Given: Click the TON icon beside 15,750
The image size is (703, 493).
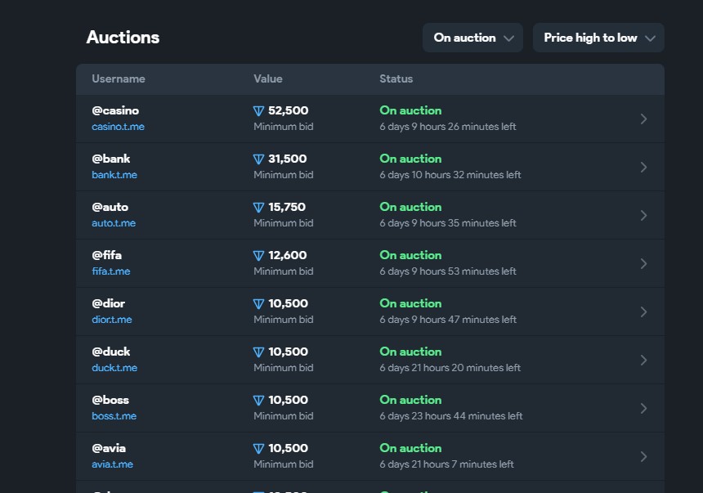Looking at the screenshot, I should (x=259, y=208).
